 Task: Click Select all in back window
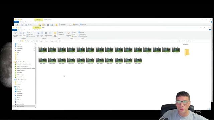tap(83, 24)
